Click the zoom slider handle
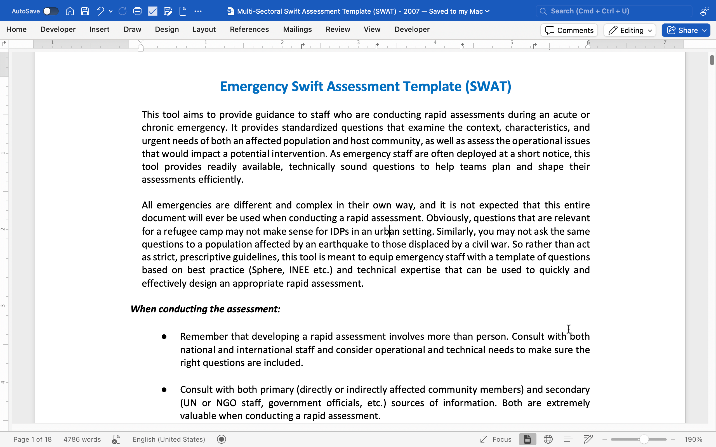 (644, 439)
